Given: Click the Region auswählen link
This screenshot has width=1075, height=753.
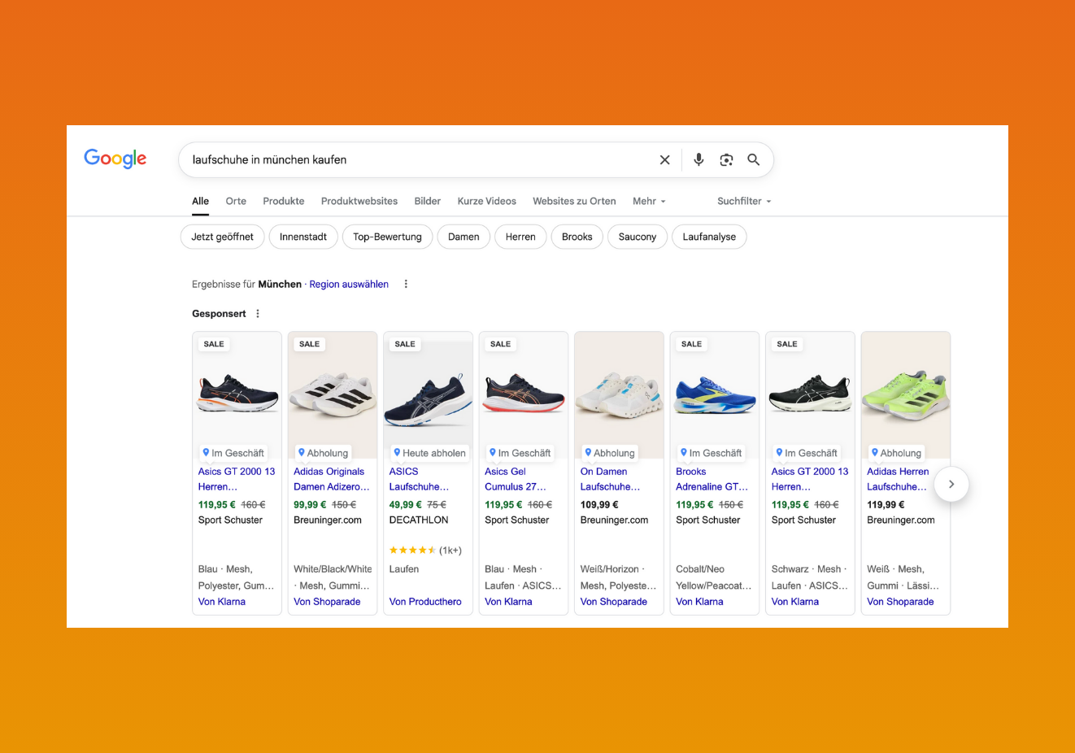Looking at the screenshot, I should (349, 285).
